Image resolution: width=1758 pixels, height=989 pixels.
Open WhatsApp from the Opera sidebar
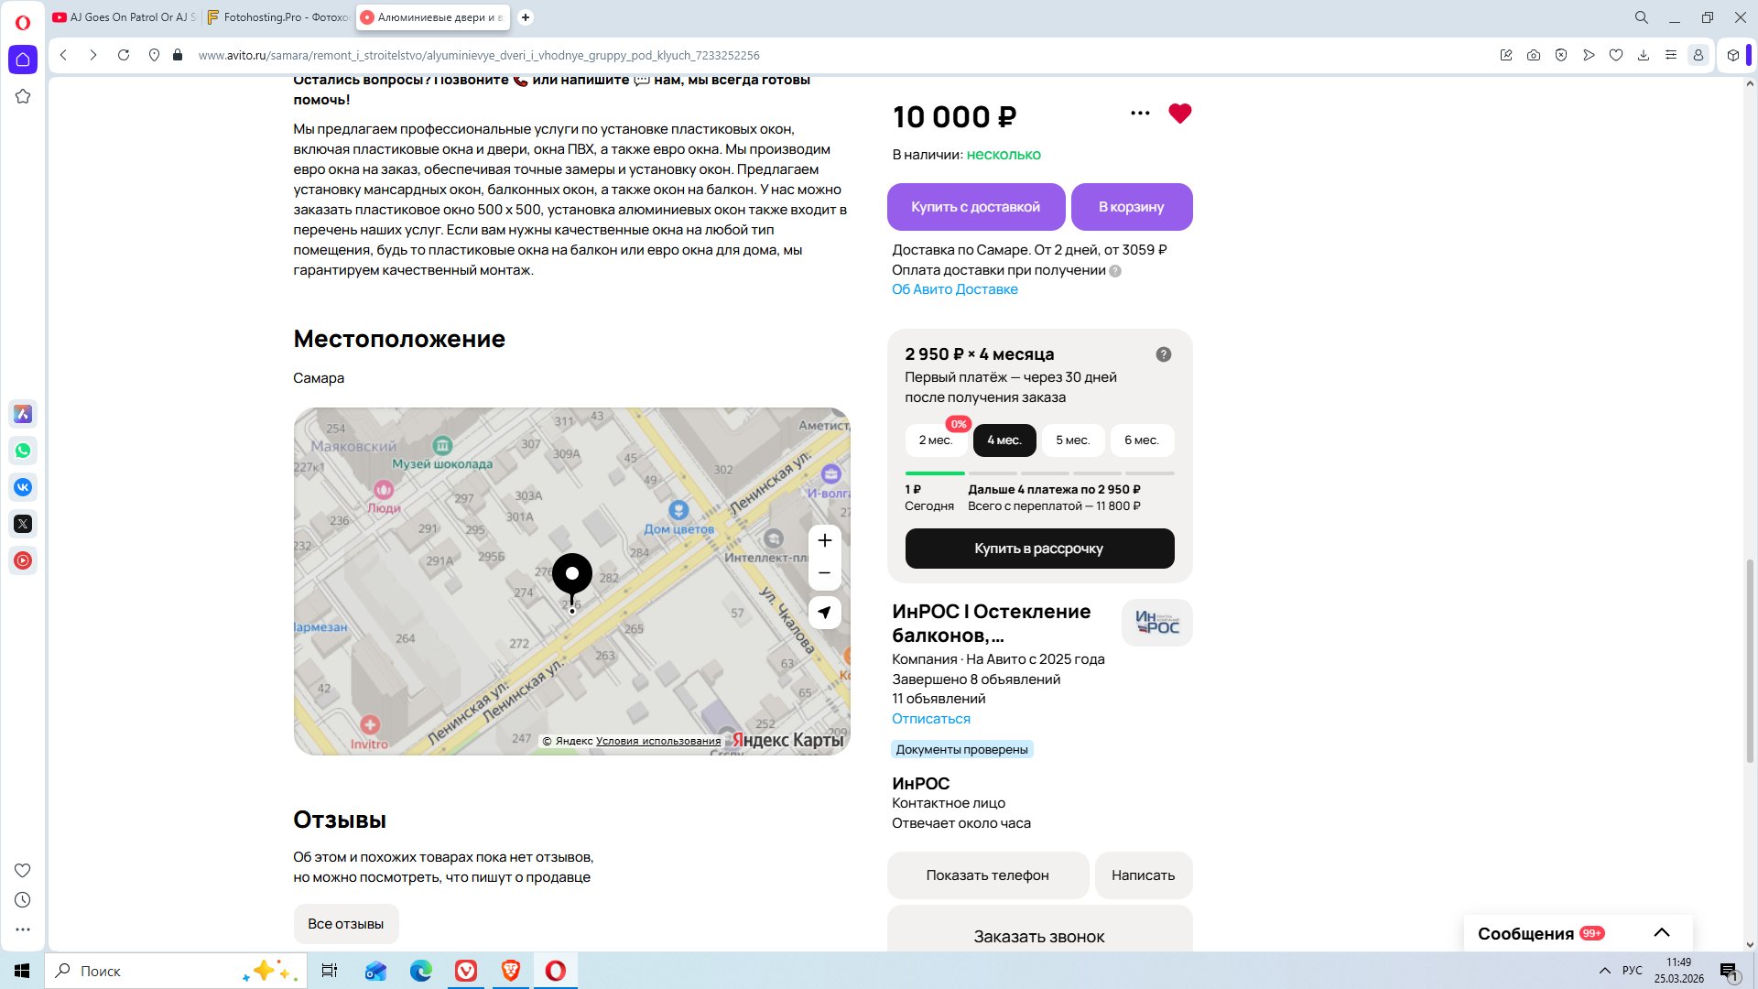pyautogui.click(x=23, y=451)
